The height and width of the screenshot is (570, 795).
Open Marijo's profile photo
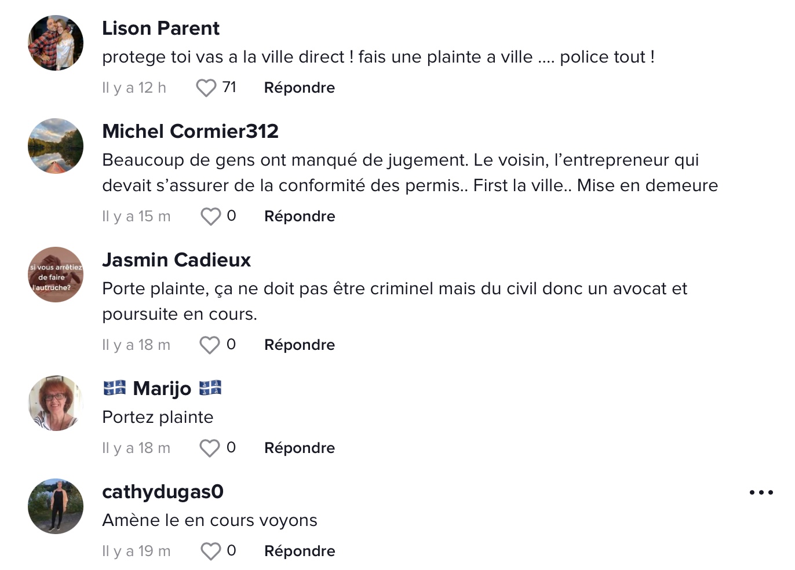(56, 403)
